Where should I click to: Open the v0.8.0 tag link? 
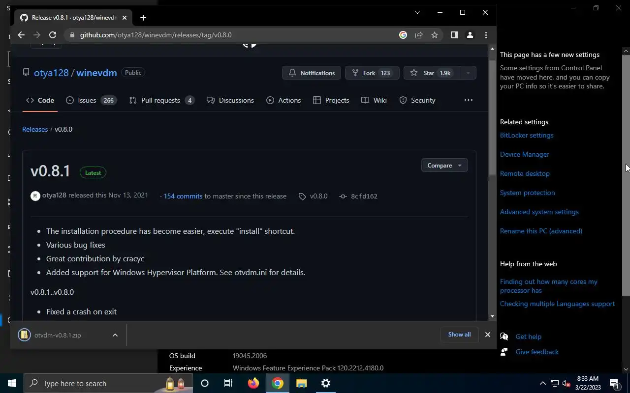click(x=313, y=196)
